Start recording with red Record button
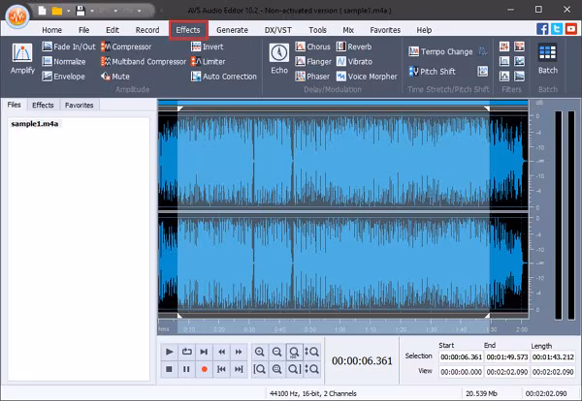Viewport: 582px width, 401px height. point(204,369)
